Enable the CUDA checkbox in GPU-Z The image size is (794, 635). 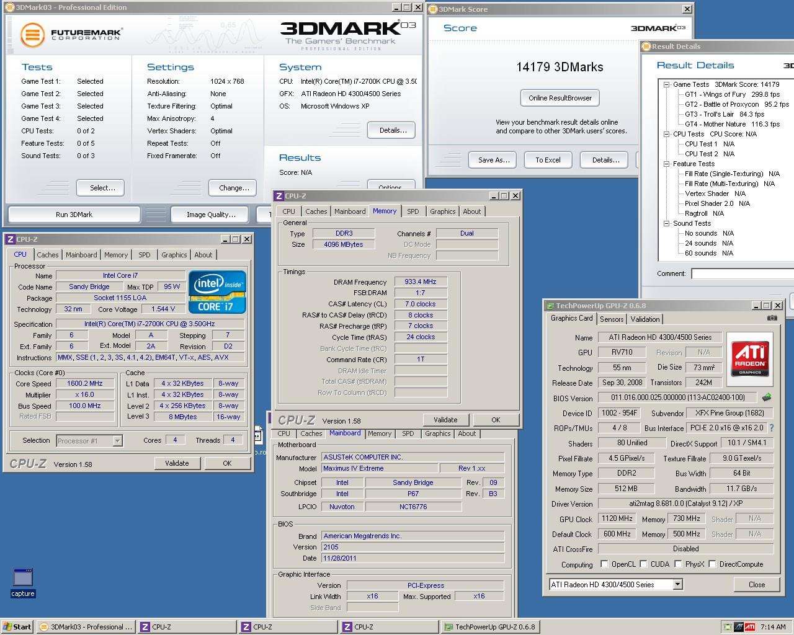click(644, 564)
